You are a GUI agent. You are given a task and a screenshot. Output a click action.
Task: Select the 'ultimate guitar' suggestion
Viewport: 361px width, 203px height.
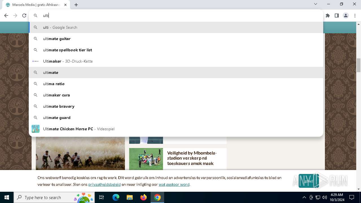[x=176, y=39]
